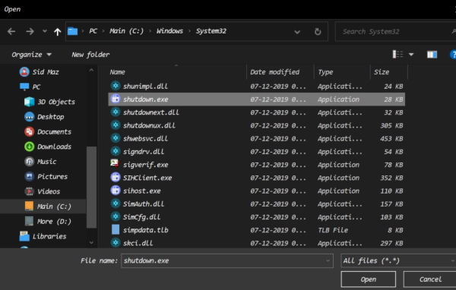Select Main (C:) in the address breadcrumb
This screenshot has width=456, height=290.
click(x=126, y=31)
